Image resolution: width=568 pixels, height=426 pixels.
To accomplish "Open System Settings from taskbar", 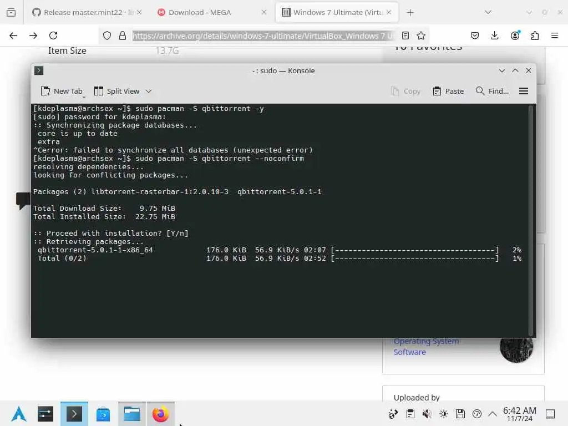I will point(45,414).
